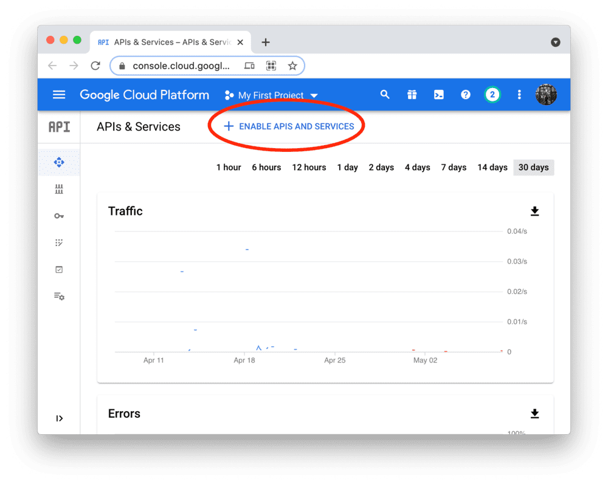Open the tab search dropdown arrow

[x=555, y=42]
